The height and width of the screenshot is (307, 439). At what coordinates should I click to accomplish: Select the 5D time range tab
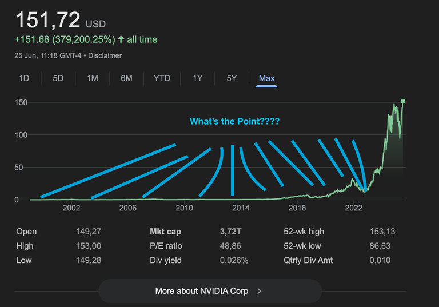(x=58, y=78)
